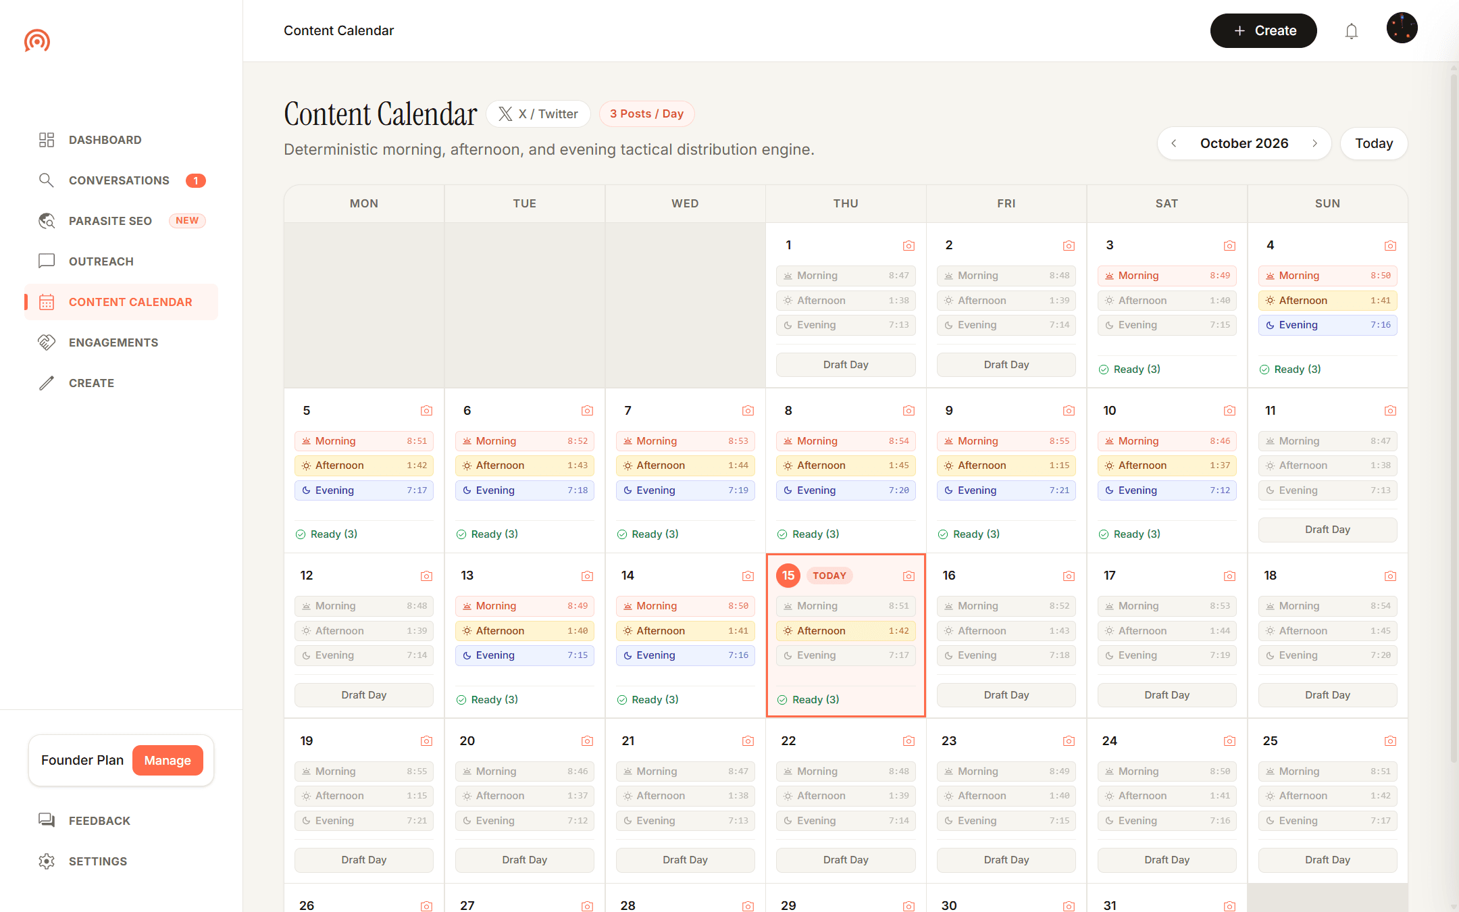Click the camera icon on October 6
The image size is (1459, 912).
click(x=587, y=411)
